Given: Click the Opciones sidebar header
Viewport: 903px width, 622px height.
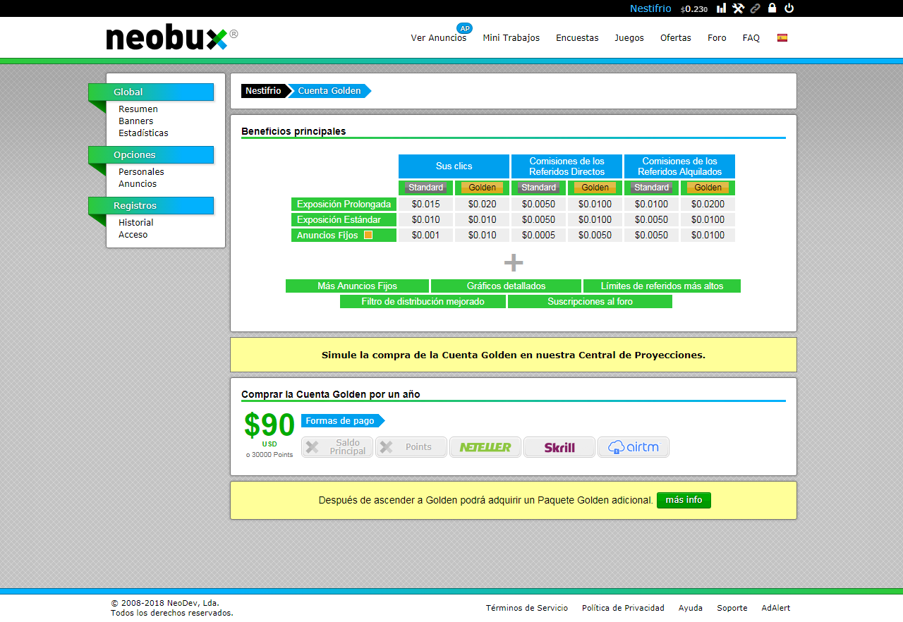Looking at the screenshot, I should [151, 155].
